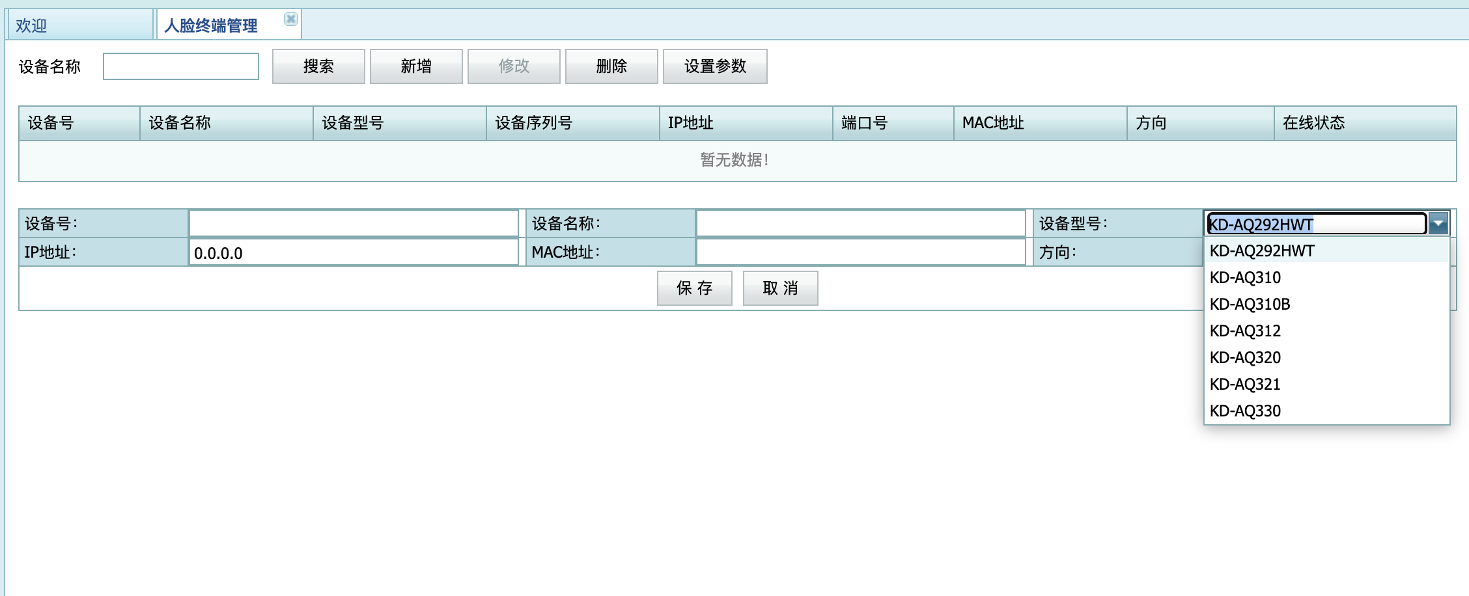Pick KD-AQ320 from the model list
1469x596 pixels.
pos(1326,357)
